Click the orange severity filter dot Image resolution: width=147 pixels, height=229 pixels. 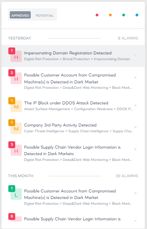[110, 15]
